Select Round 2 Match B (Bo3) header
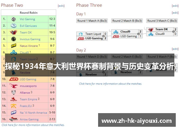The image size is (179, 130). 127,21
